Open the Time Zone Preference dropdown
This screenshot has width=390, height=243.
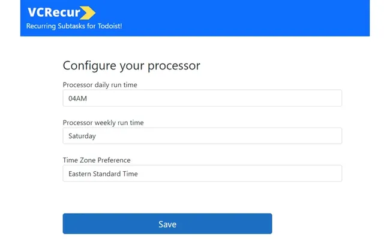(x=202, y=174)
